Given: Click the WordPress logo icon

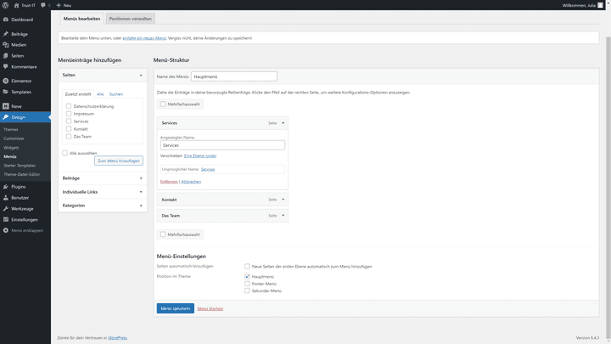Looking at the screenshot, I should coord(5,5).
